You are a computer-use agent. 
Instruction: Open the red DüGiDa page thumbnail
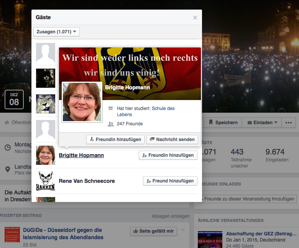[x=12, y=235]
